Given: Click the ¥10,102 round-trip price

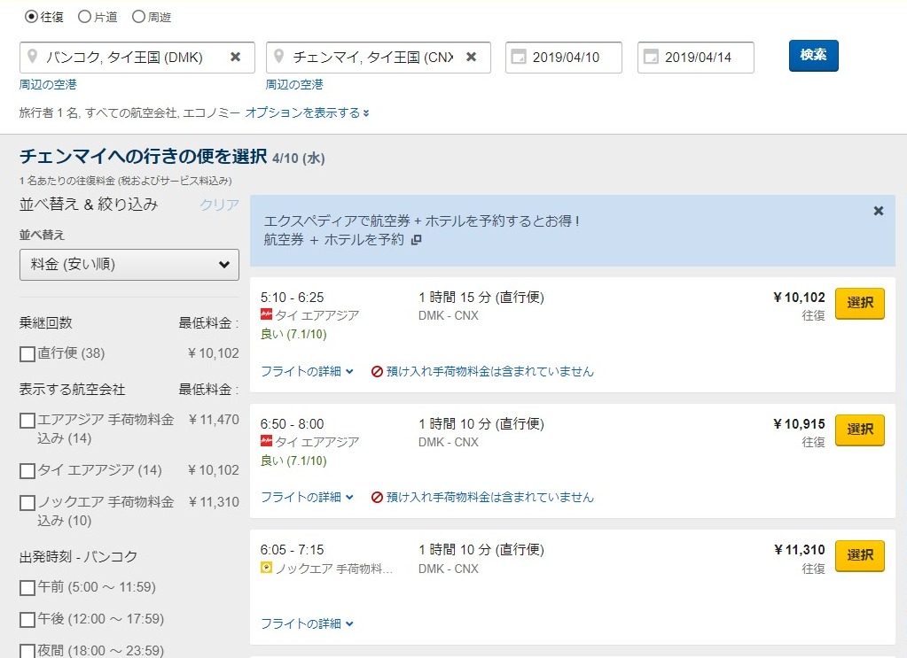Looking at the screenshot, I should tap(800, 298).
